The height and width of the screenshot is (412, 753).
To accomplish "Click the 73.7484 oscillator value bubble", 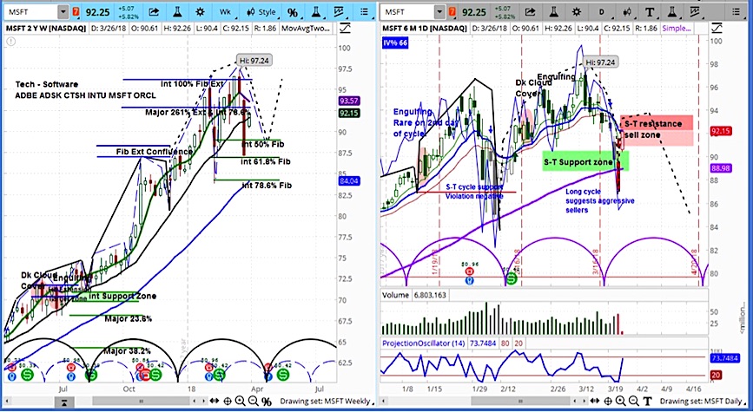I will [x=727, y=359].
